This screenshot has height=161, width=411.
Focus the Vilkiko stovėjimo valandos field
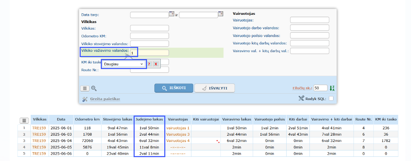(149, 44)
